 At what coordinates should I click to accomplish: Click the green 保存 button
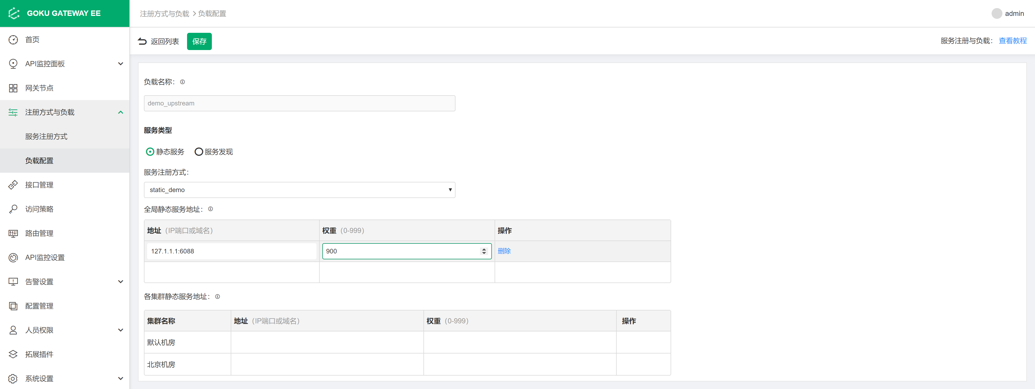click(199, 41)
